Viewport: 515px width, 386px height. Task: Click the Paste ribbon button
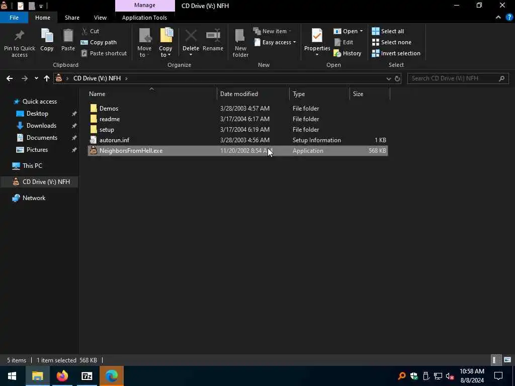68,40
